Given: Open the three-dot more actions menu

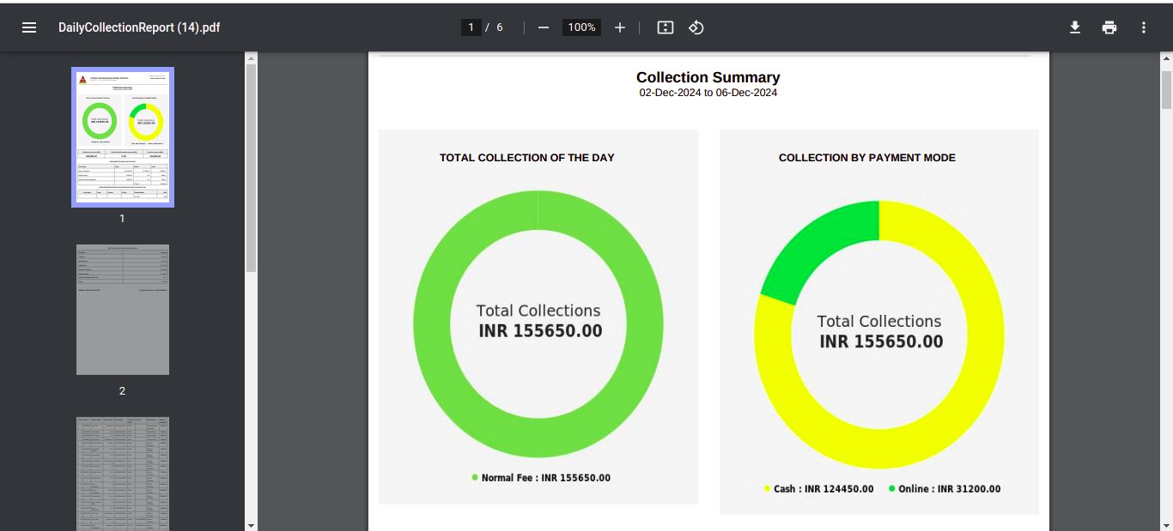Looking at the screenshot, I should pos(1144,27).
